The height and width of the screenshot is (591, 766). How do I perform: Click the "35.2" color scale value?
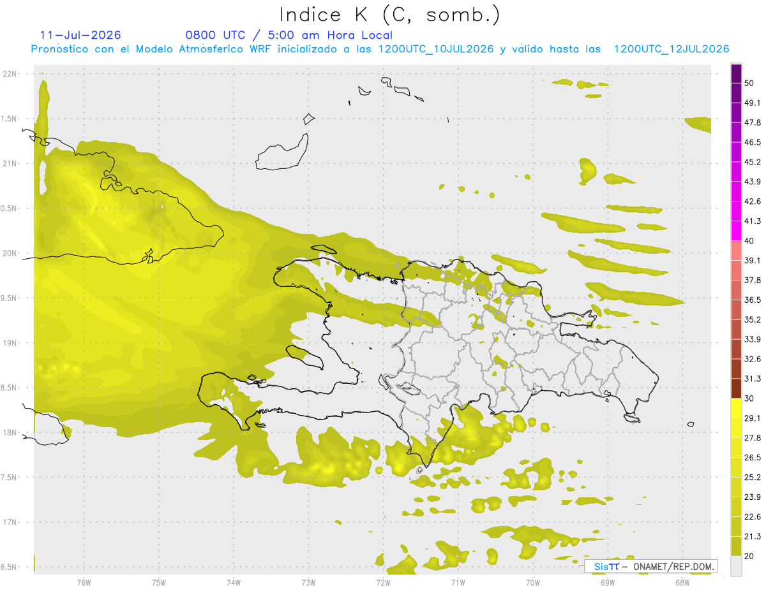point(753,319)
